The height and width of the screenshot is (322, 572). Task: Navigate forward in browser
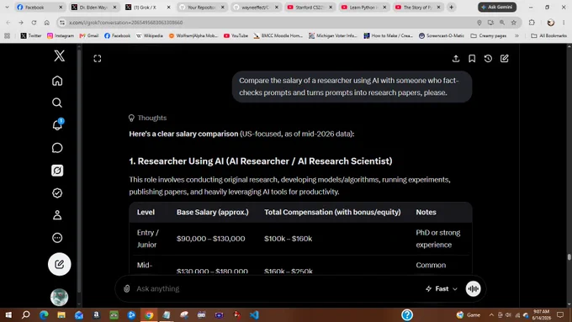click(x=21, y=23)
